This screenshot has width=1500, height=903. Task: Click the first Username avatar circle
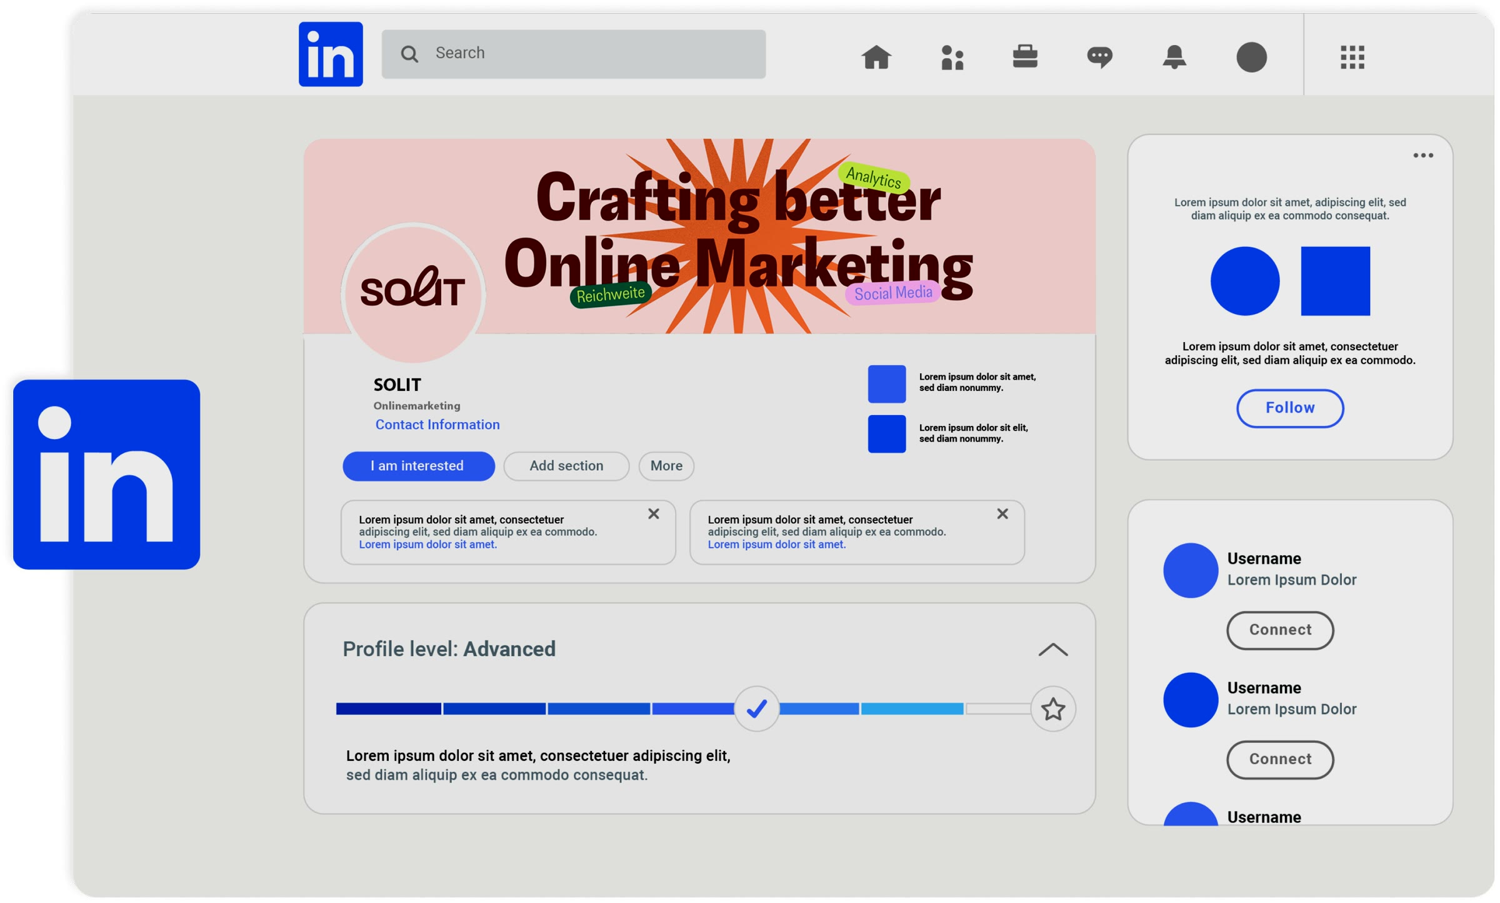pos(1191,570)
